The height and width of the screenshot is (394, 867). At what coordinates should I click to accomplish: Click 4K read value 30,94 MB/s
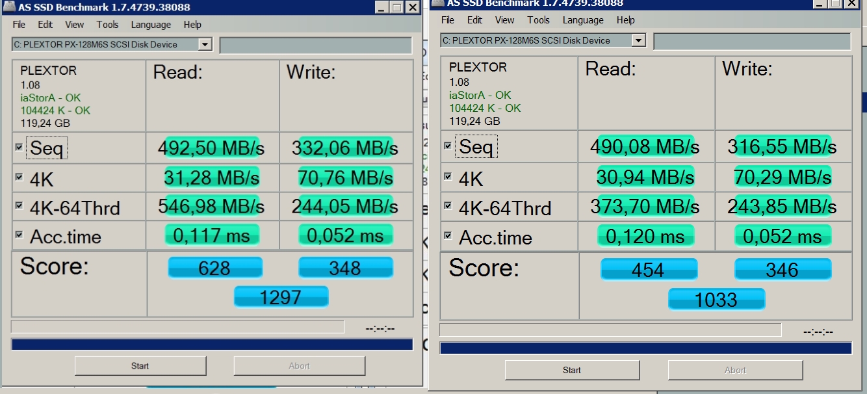tap(645, 176)
